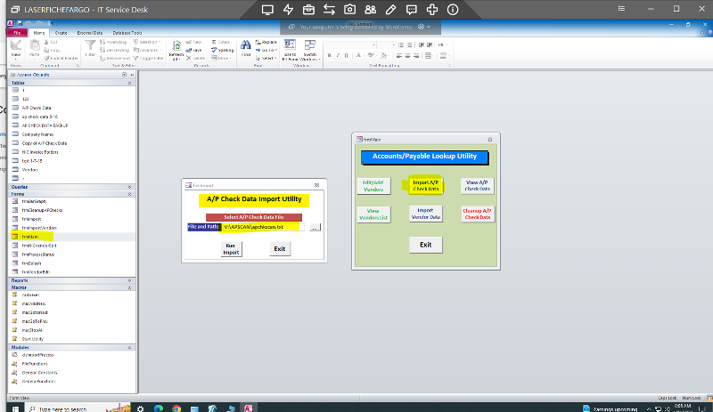713x412 pixels.
Task: Expand the Reports group in navigation pane
Action: 129,280
